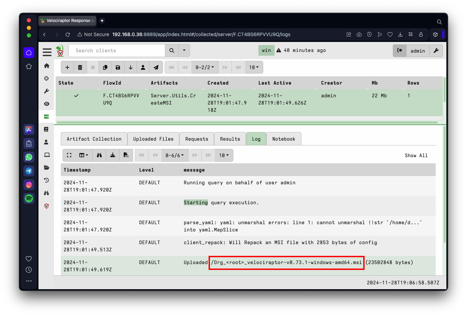Image resolution: width=467 pixels, height=316 pixels.
Task: Toggle full screen for log table
Action: tap(69, 155)
